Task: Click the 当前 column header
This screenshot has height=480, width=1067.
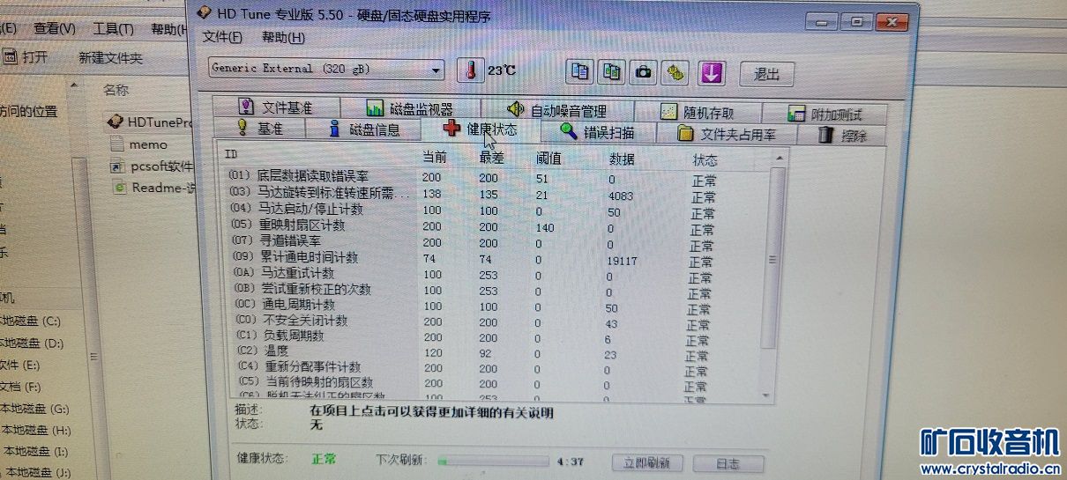Action: coord(434,158)
